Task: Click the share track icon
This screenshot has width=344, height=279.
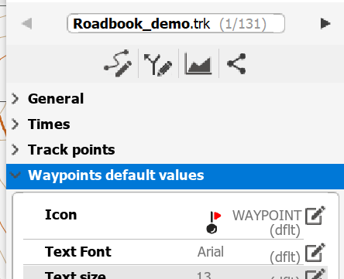Action: (x=236, y=63)
